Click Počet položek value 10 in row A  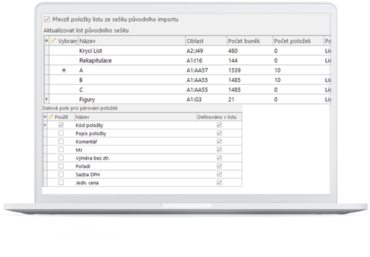coord(277,71)
